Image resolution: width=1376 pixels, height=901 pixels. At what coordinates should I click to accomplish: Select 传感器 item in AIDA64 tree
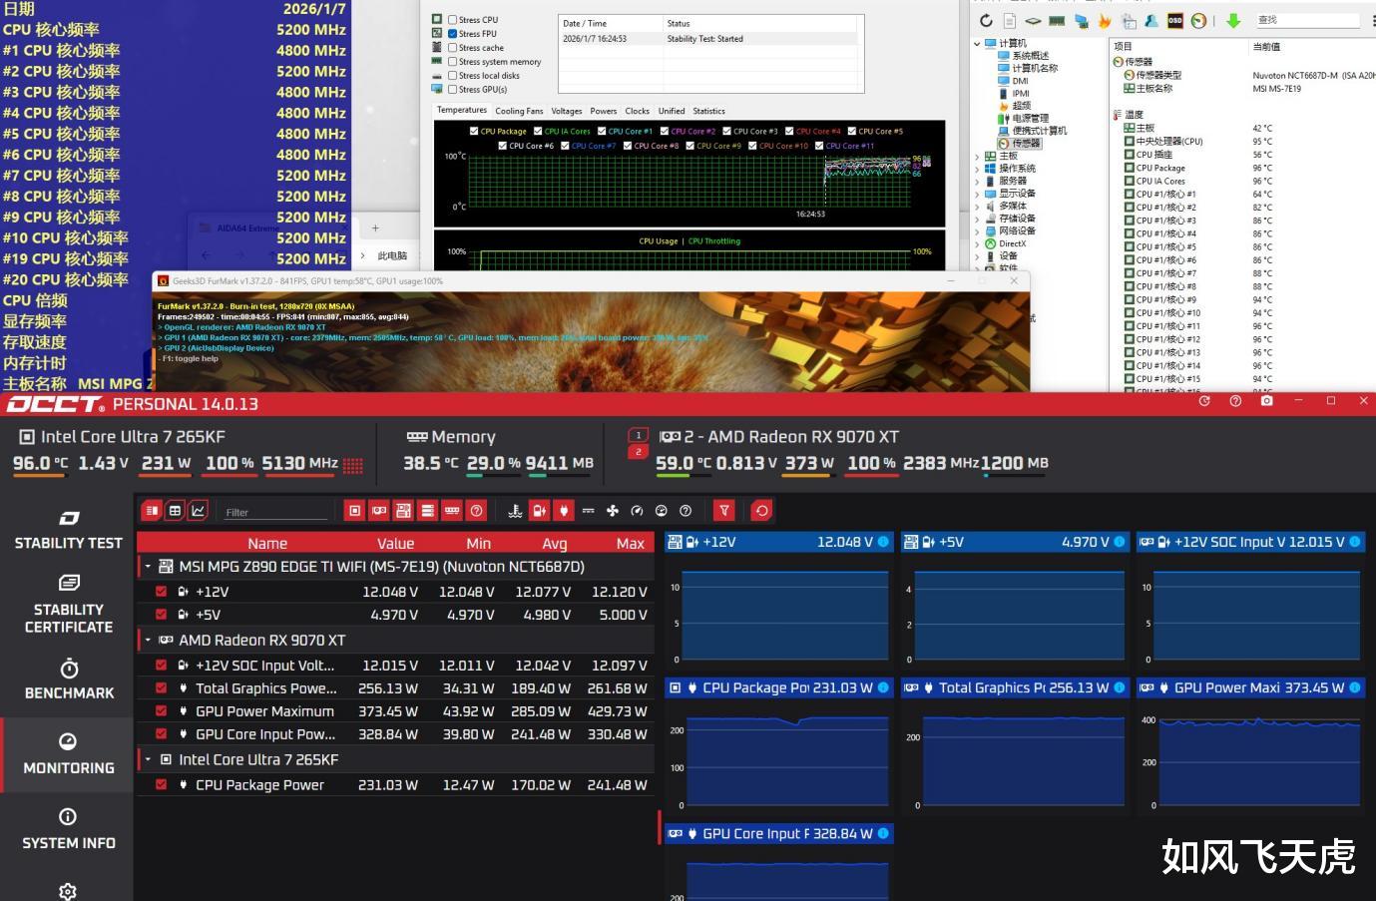click(1019, 144)
